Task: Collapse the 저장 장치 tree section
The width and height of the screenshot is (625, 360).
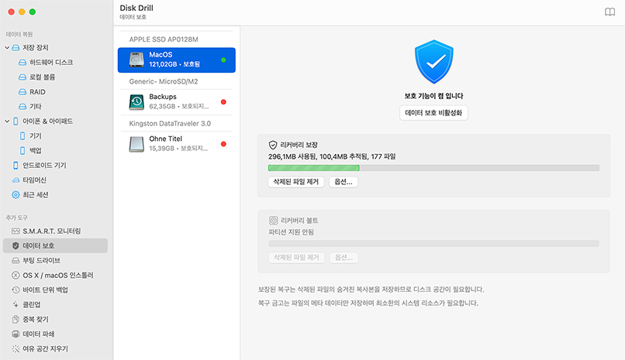Action: (7, 48)
